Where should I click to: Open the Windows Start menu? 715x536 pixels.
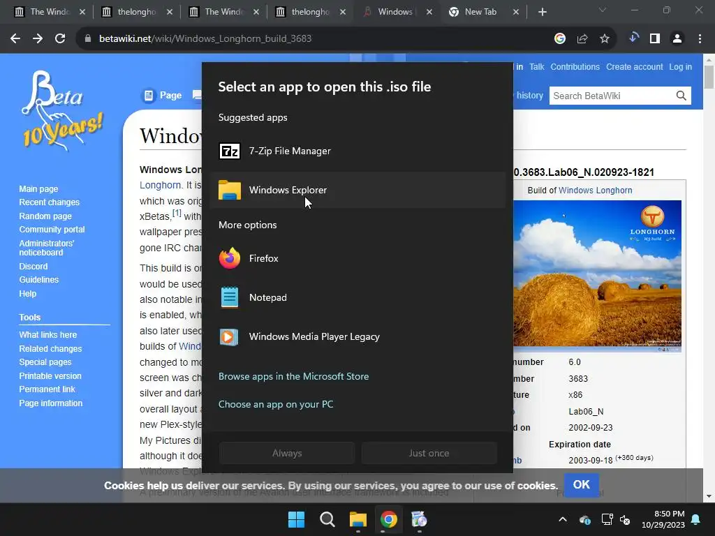pyautogui.click(x=296, y=519)
